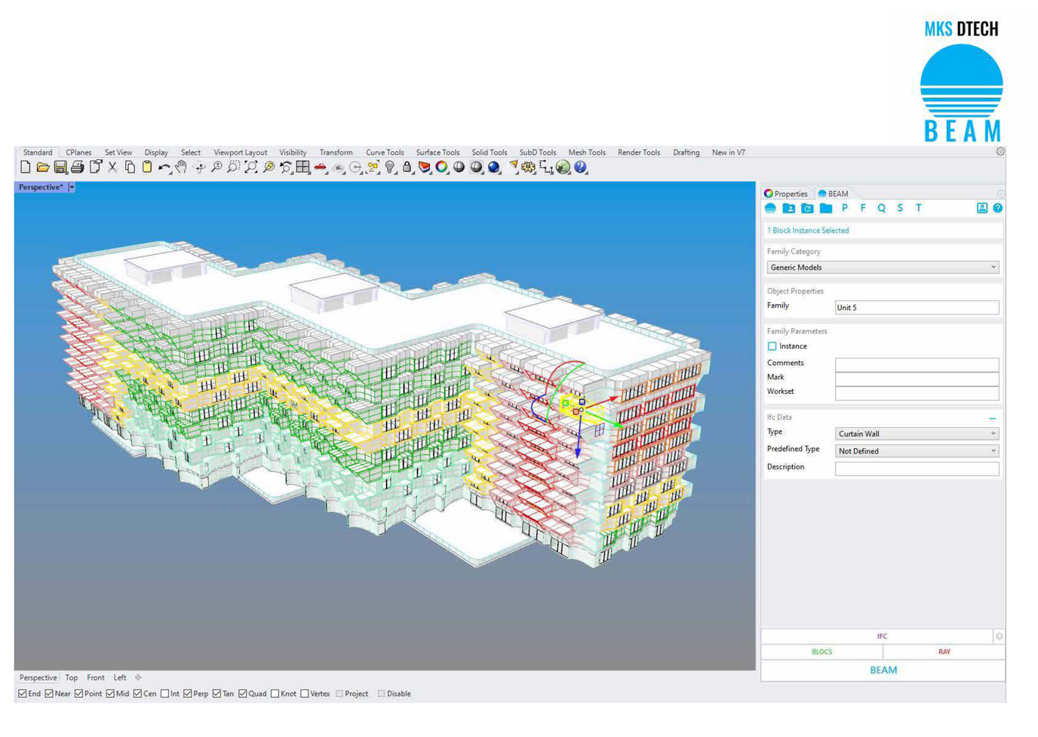Viewport: 1038px width, 737px height.
Task: Expand the Predefined Type dropdown
Action: coord(917,451)
